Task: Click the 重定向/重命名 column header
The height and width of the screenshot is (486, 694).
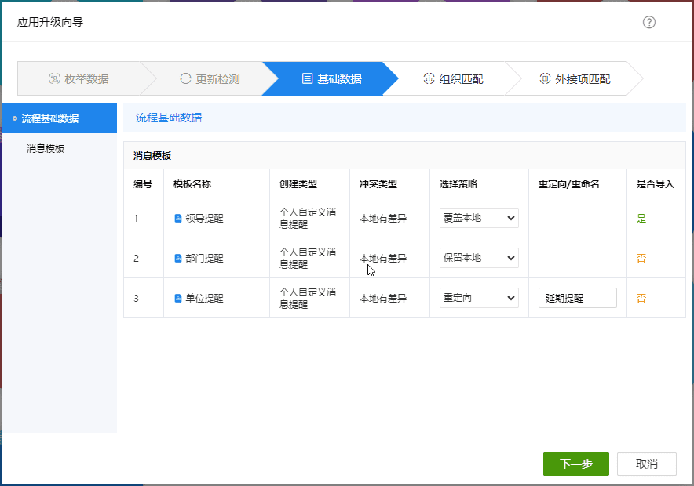Action: [x=568, y=183]
